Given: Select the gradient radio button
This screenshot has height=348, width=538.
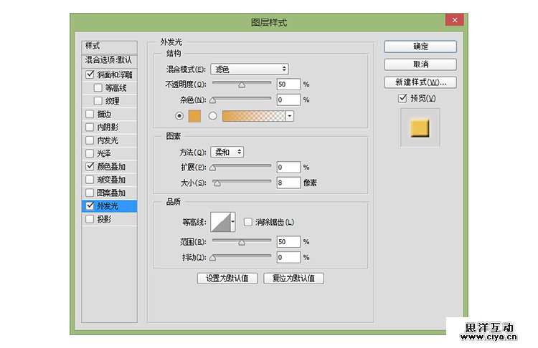Looking at the screenshot, I should 212,115.
